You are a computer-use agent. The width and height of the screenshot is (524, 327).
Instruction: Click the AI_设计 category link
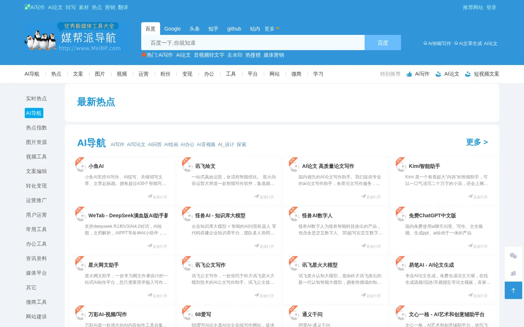[226, 145]
